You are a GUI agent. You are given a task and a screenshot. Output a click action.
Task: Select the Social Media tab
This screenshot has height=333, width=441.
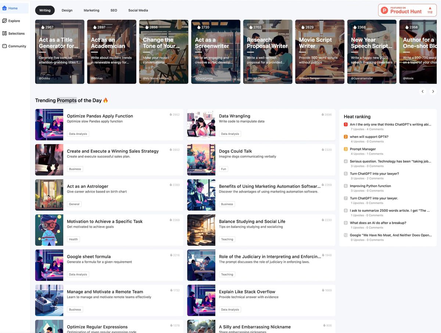pyautogui.click(x=138, y=10)
